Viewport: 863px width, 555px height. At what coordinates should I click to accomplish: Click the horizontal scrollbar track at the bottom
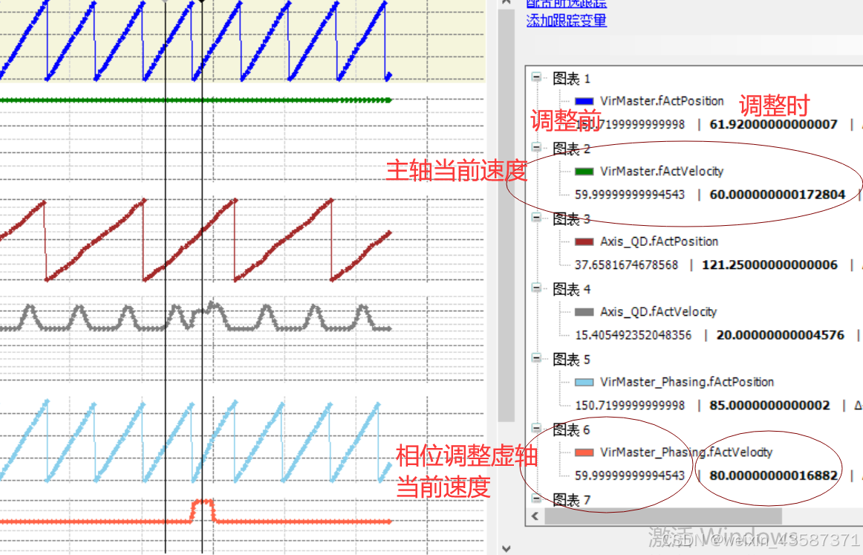click(x=668, y=516)
